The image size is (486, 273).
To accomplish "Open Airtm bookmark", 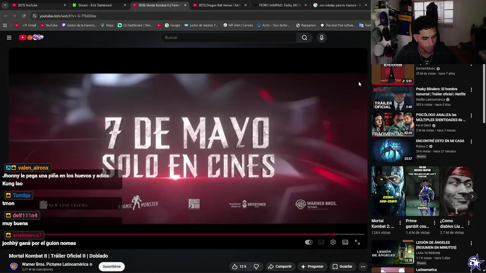I will click(273, 25).
